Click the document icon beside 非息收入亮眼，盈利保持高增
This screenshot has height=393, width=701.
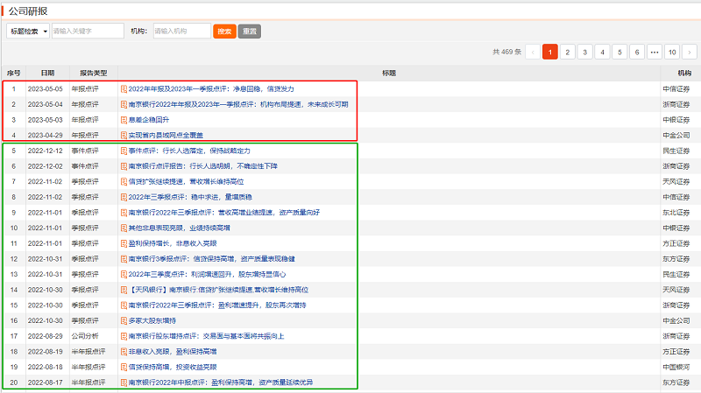124,351
